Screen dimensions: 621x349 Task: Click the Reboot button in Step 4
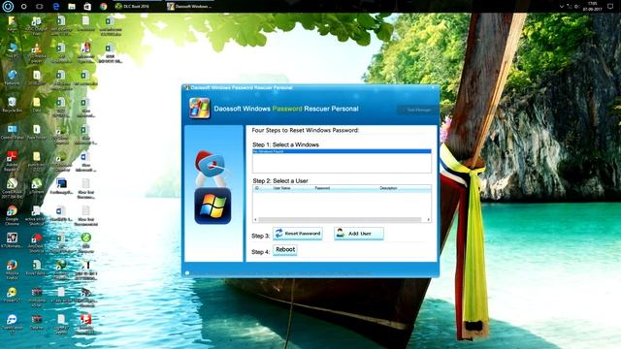[285, 250]
